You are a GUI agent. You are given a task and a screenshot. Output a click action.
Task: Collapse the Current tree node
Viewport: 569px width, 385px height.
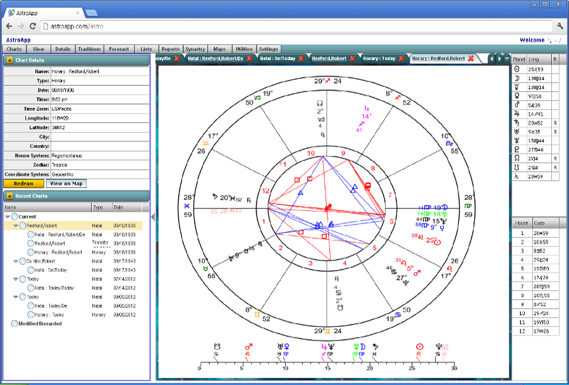coord(8,216)
